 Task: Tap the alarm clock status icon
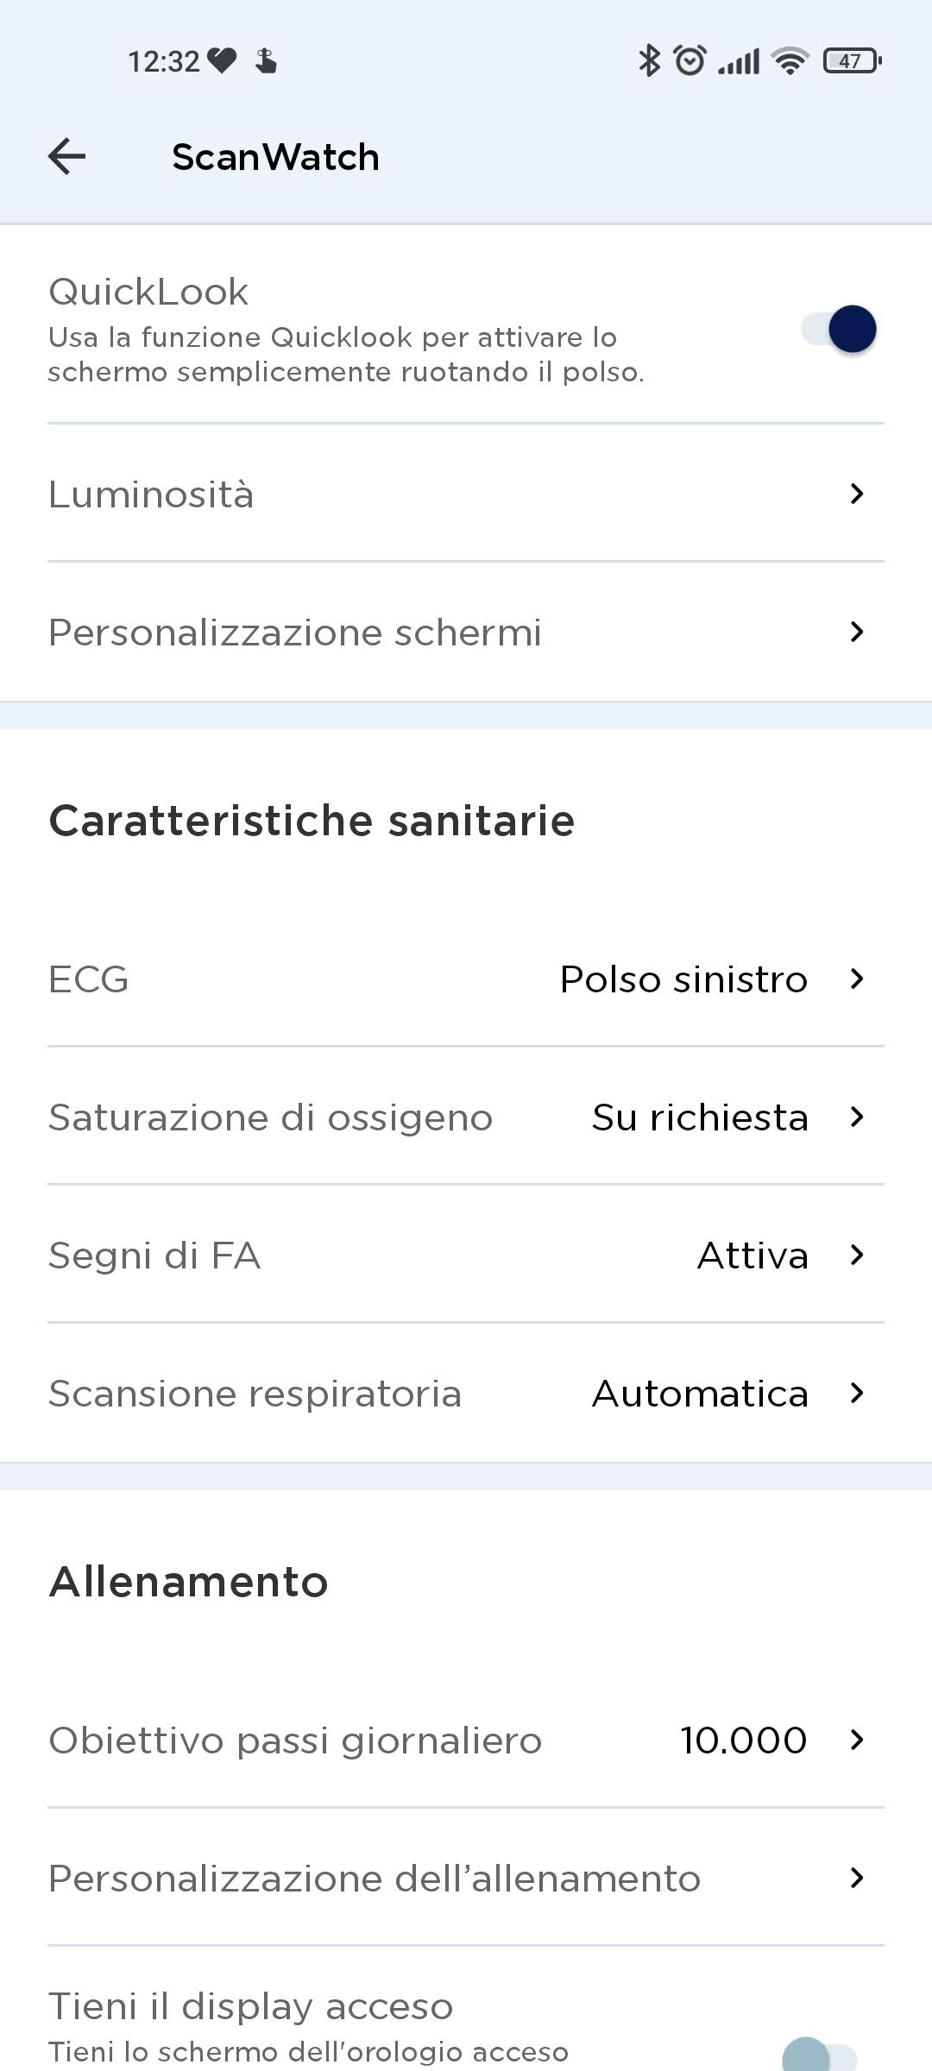pyautogui.click(x=690, y=60)
